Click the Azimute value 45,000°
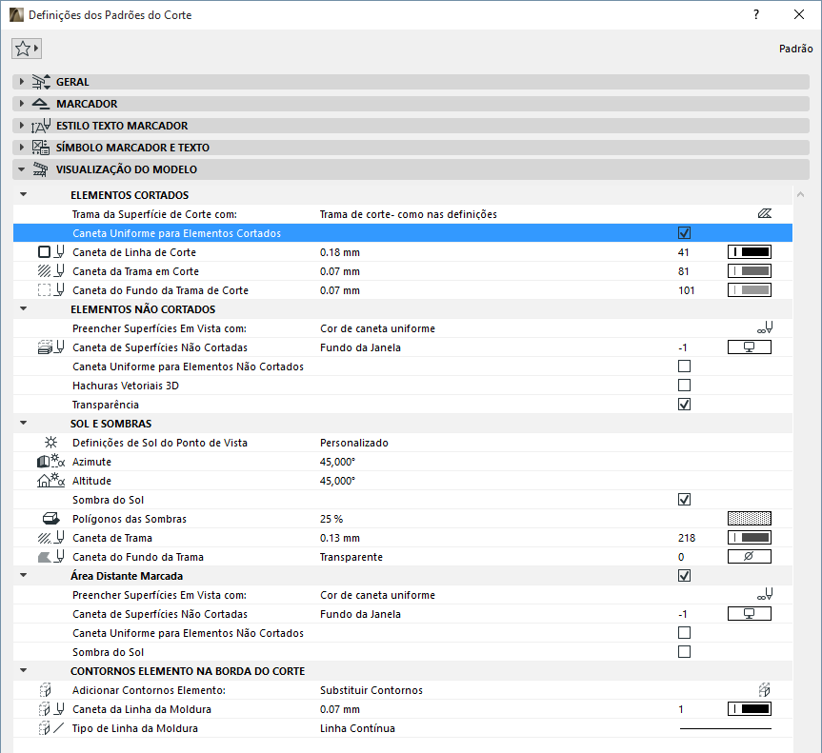The image size is (822, 753). tap(337, 461)
